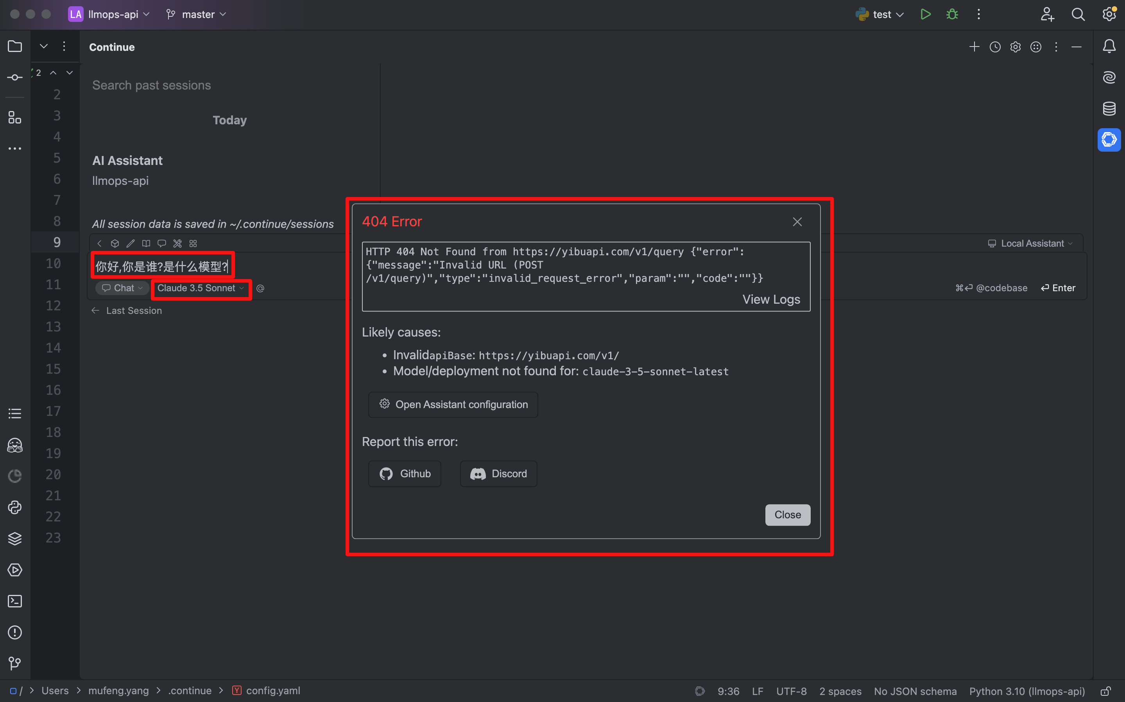Expand the Claude 3.5 Sonnet model dropdown
1125x702 pixels.
pos(201,288)
